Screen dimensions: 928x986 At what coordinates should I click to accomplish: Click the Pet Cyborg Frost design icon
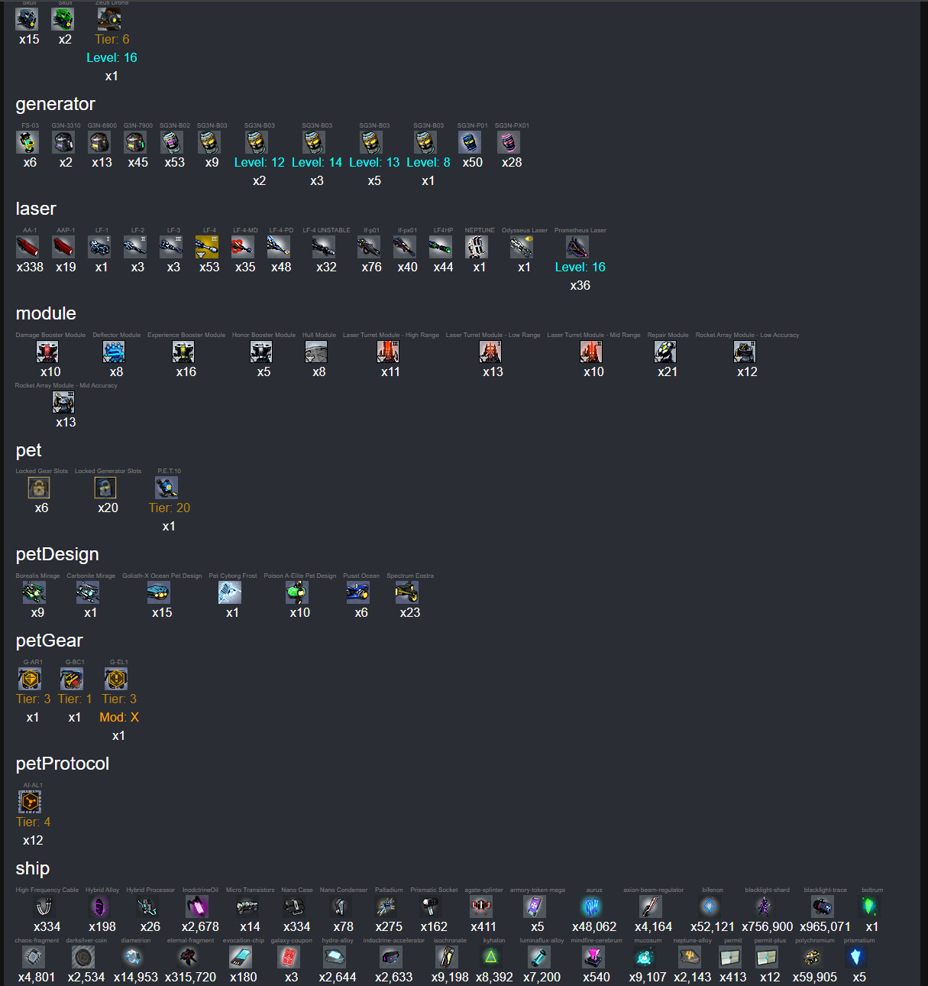(x=230, y=592)
